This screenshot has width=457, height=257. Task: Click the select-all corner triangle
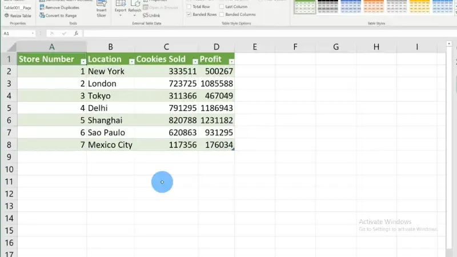(11, 47)
